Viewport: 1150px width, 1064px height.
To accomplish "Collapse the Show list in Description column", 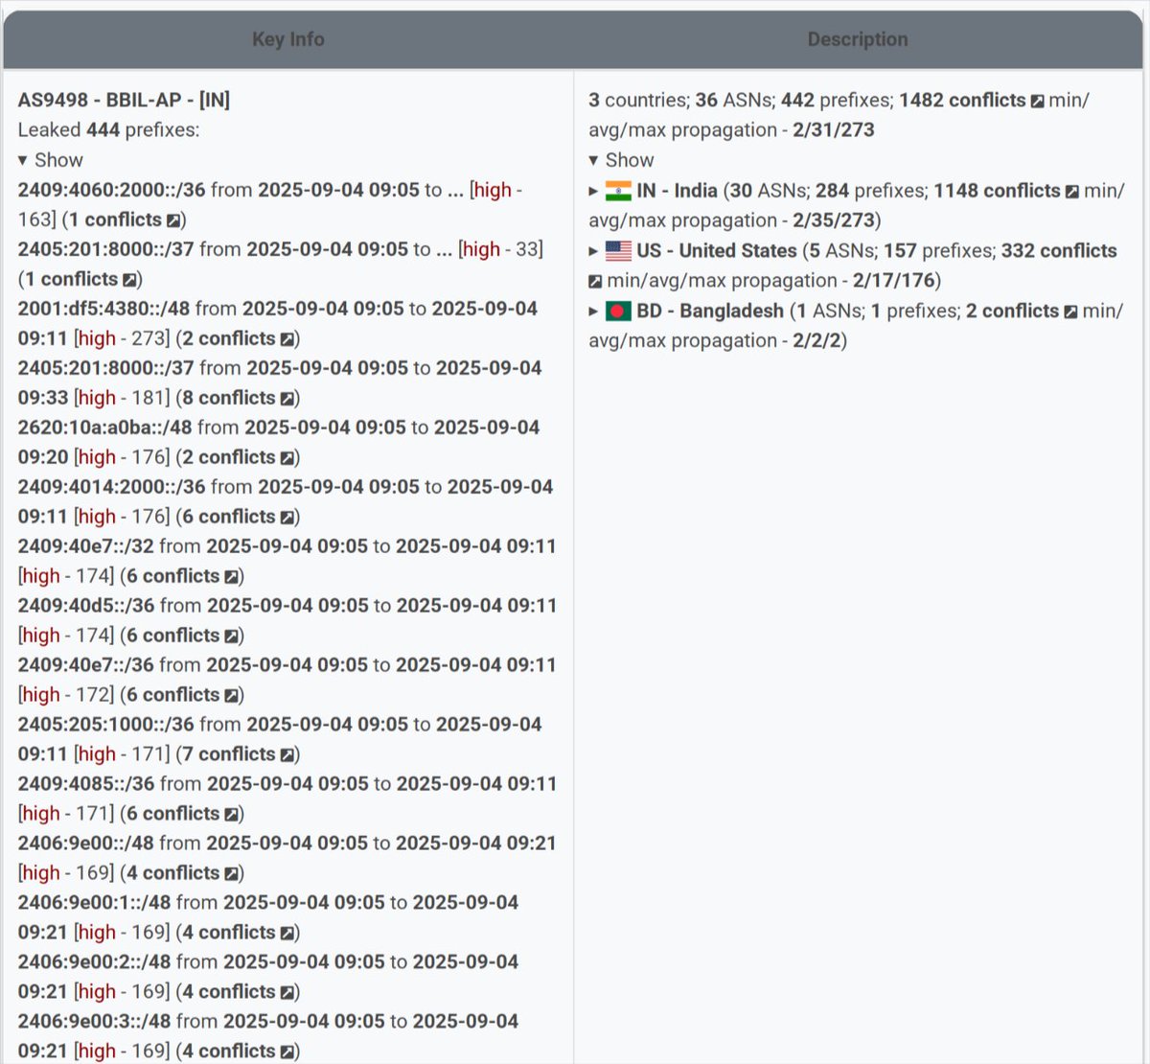I will [622, 160].
